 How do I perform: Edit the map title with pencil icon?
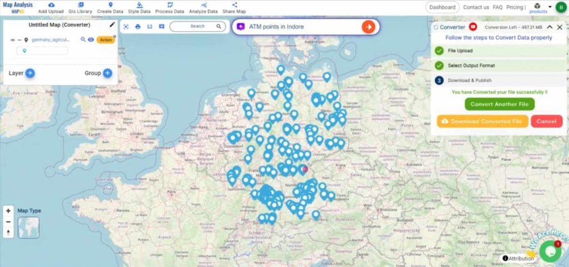pos(112,25)
